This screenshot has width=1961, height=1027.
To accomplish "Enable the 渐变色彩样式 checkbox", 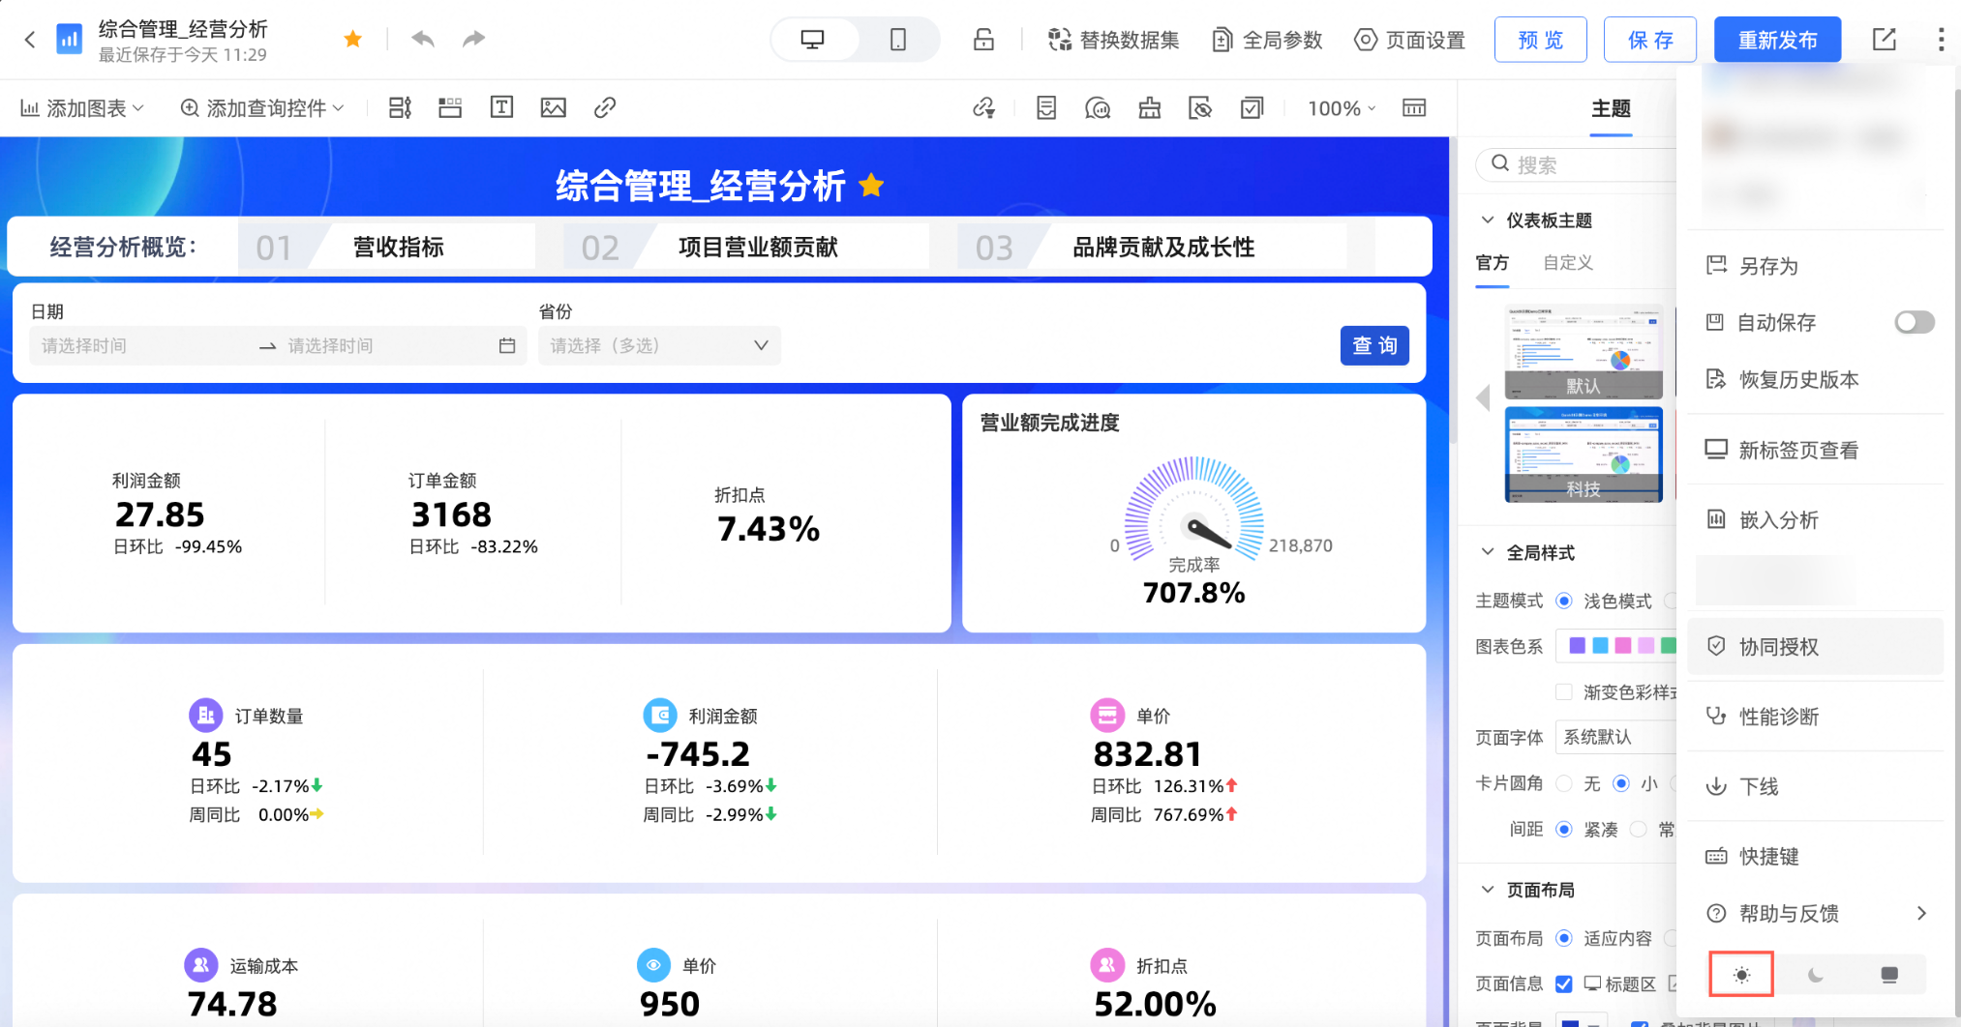I will tap(1563, 691).
